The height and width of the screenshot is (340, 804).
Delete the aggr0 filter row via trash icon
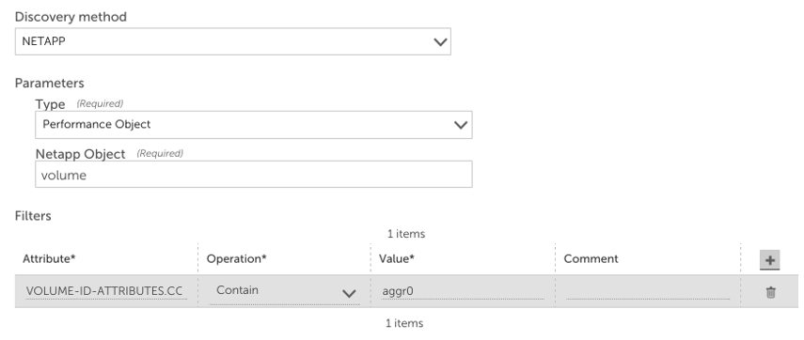coord(770,292)
